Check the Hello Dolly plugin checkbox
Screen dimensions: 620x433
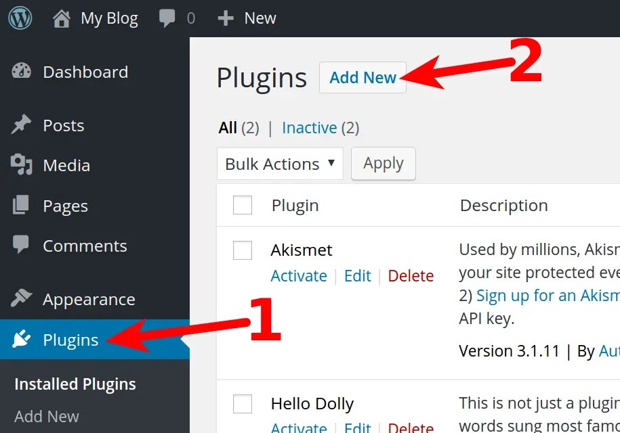click(x=242, y=403)
